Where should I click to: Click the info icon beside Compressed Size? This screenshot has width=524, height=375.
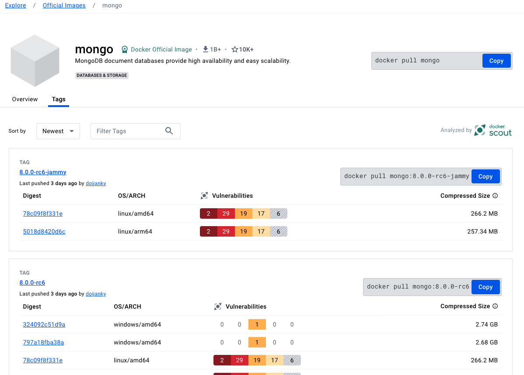[495, 196]
